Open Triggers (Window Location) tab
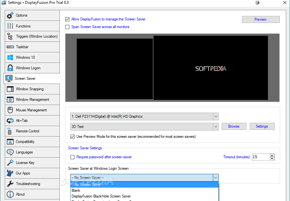The image size is (290, 201). click(x=32, y=36)
